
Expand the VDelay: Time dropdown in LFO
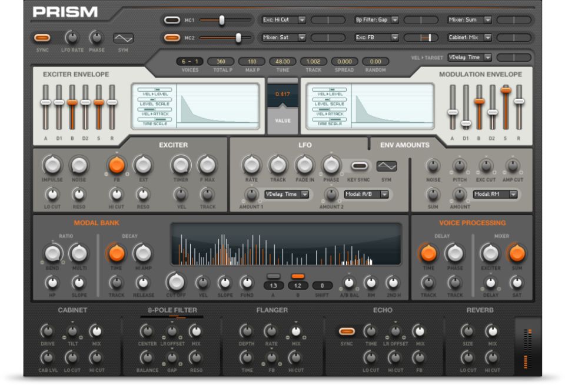tap(288, 194)
